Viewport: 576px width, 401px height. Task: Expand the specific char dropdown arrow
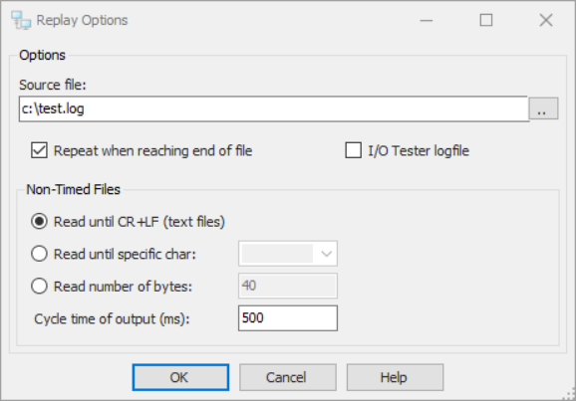pos(326,254)
